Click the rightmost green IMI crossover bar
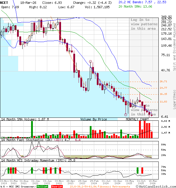 (137, 170)
